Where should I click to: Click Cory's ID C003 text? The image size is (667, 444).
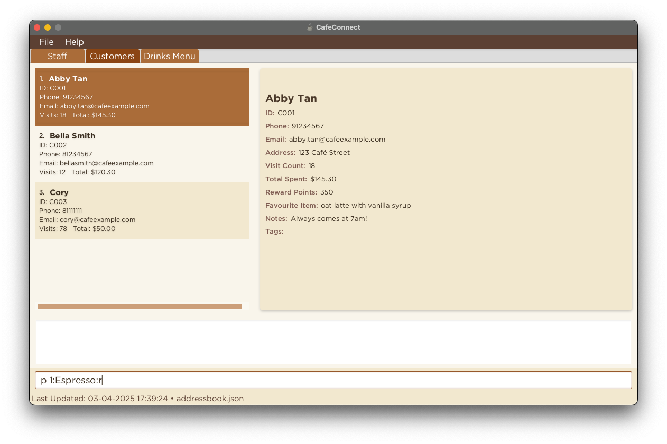(x=53, y=202)
